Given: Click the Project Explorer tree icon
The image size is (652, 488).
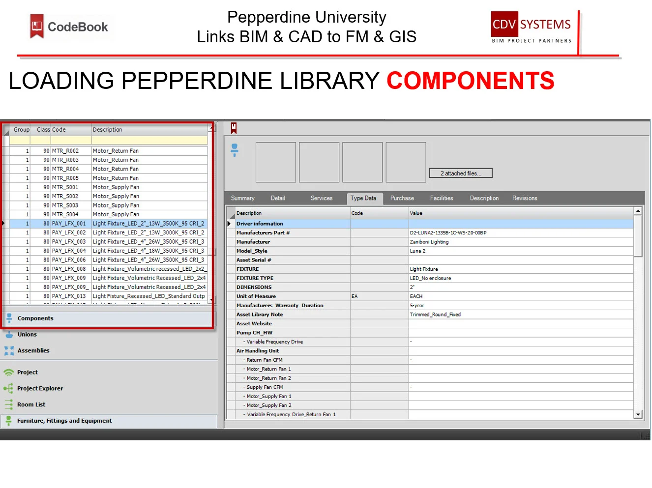Looking at the screenshot, I should (8, 389).
